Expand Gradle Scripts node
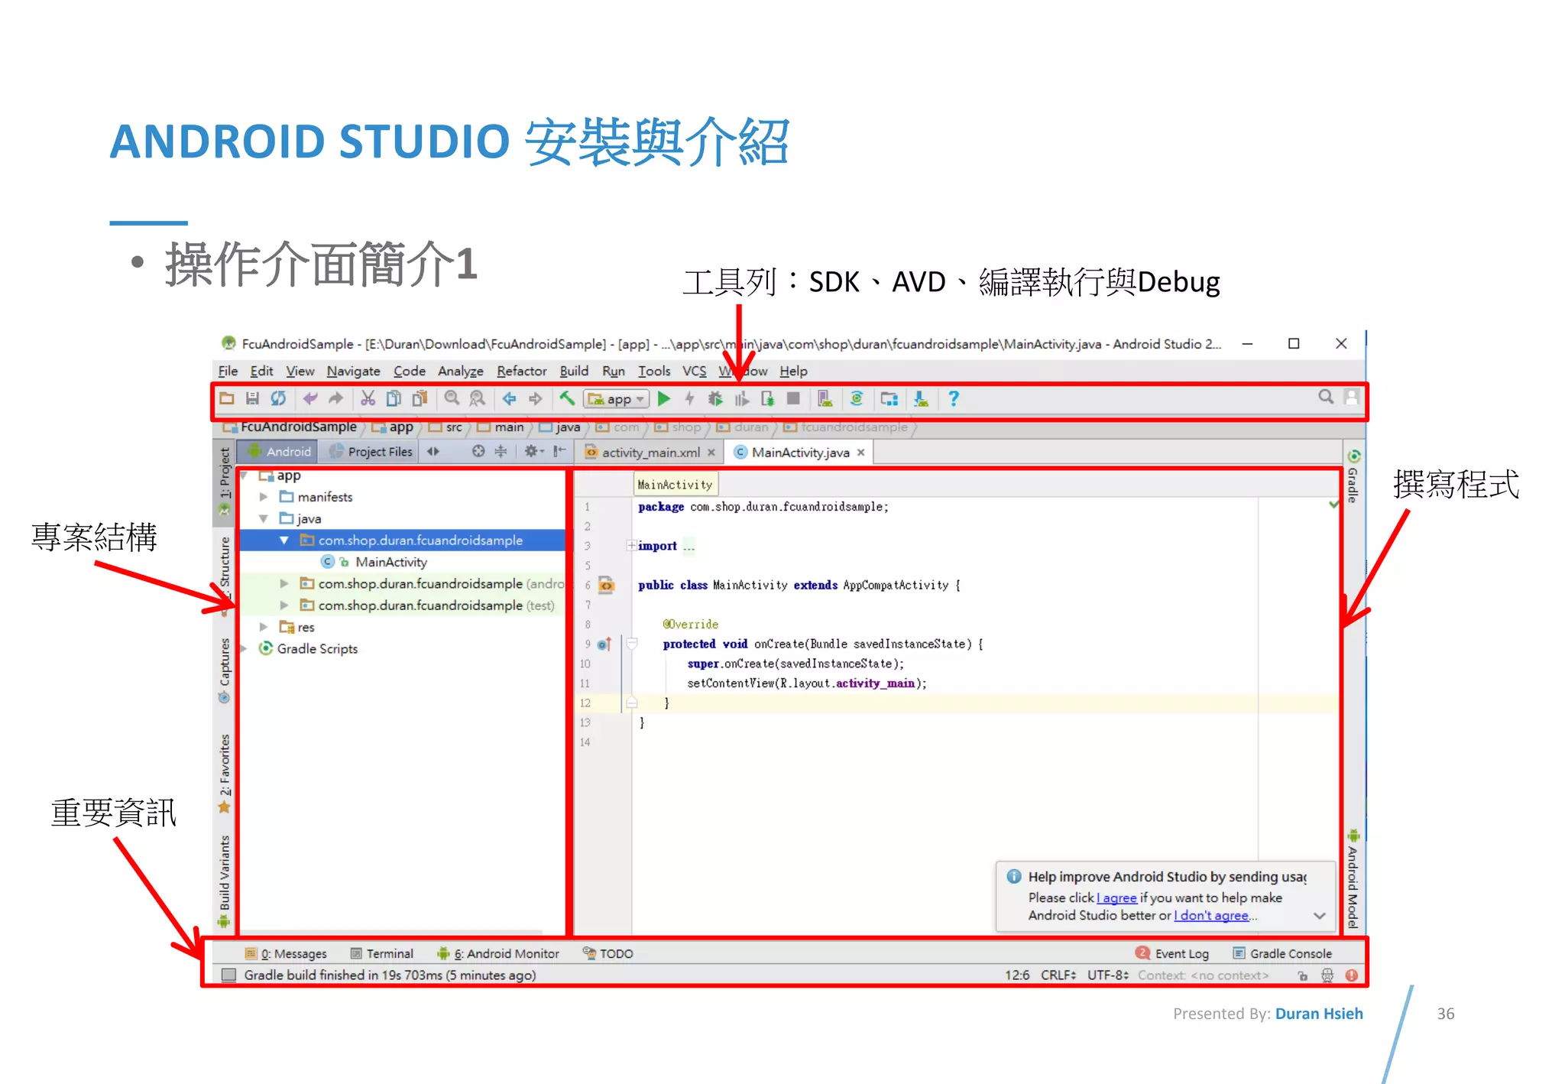This screenshot has height=1084, width=1565. coord(245,648)
